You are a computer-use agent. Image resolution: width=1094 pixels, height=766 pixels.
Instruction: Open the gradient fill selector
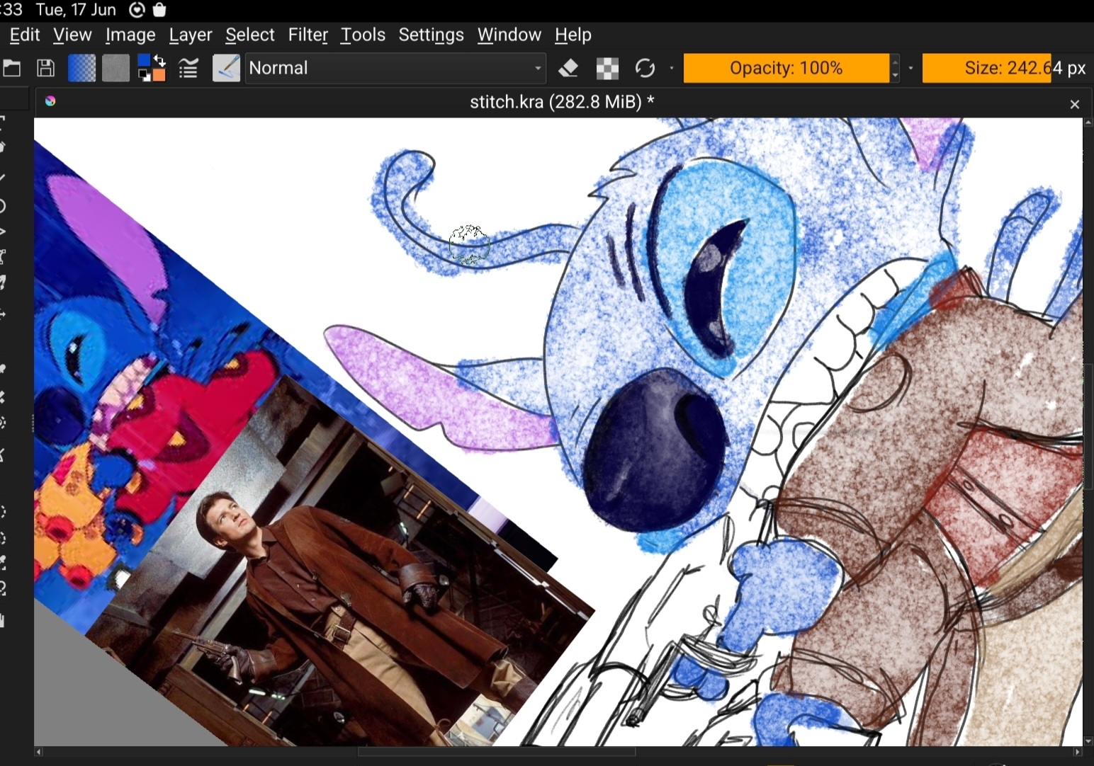point(81,69)
